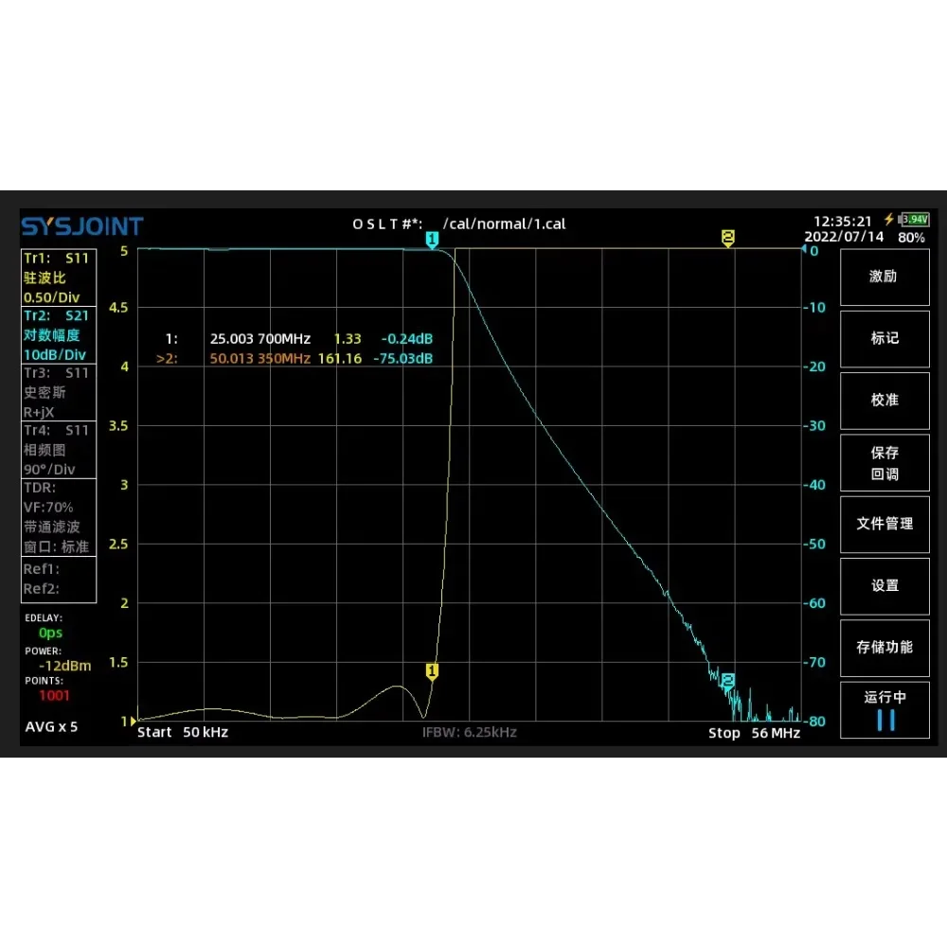The height and width of the screenshot is (947, 947).
Task: Open the 校准 calibration menu button
Action: [x=884, y=401]
